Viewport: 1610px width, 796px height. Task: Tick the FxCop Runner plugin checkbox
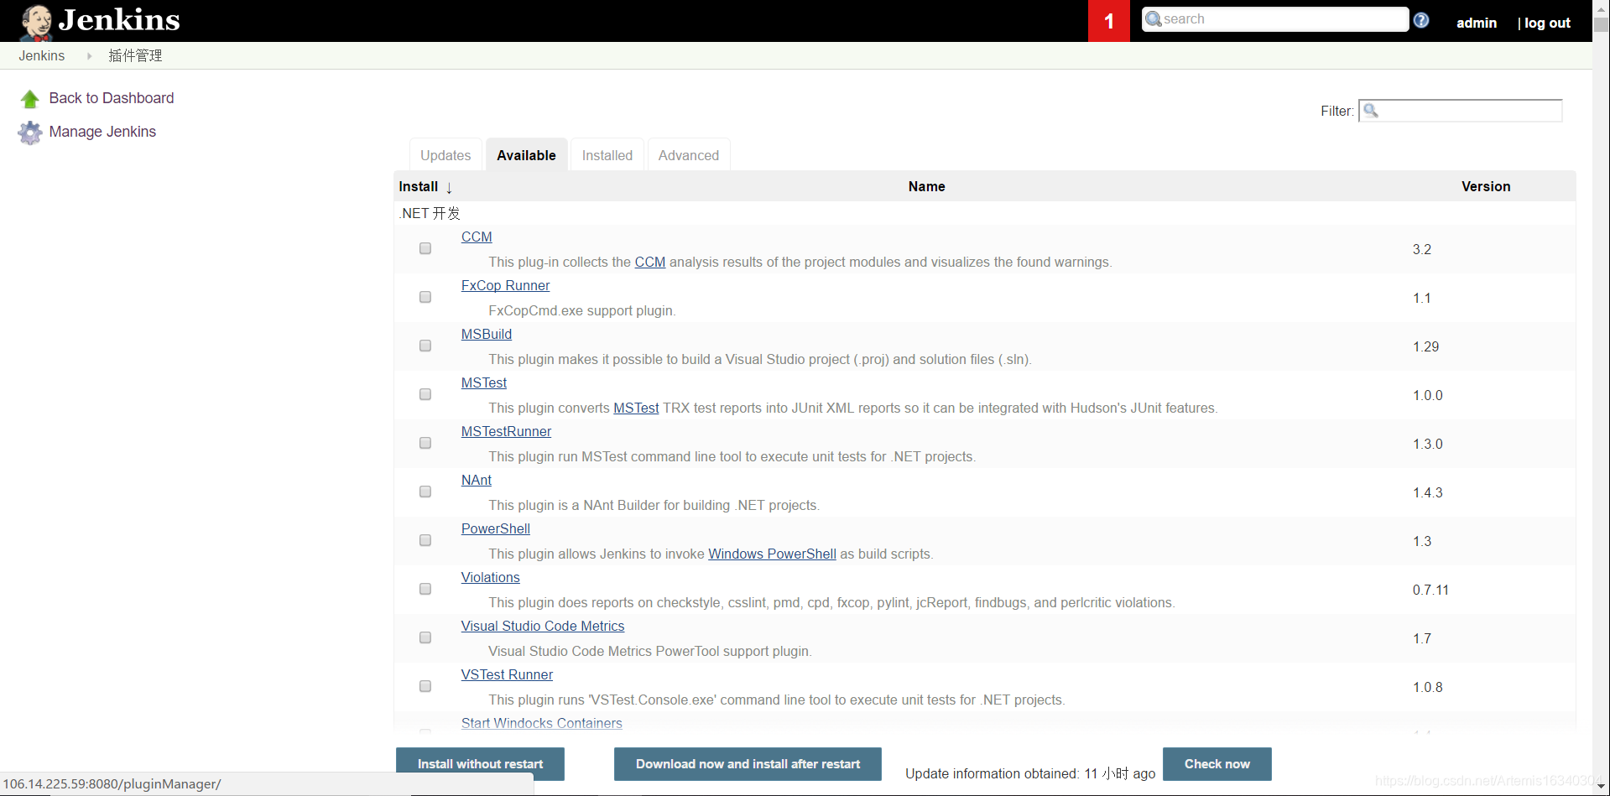click(425, 297)
